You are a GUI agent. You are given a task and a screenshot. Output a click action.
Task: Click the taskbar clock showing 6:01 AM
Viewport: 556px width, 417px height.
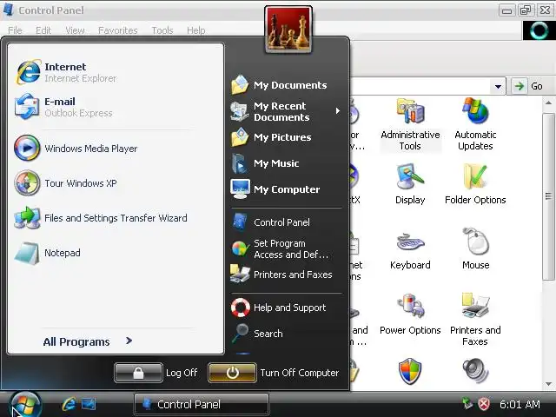(520, 404)
